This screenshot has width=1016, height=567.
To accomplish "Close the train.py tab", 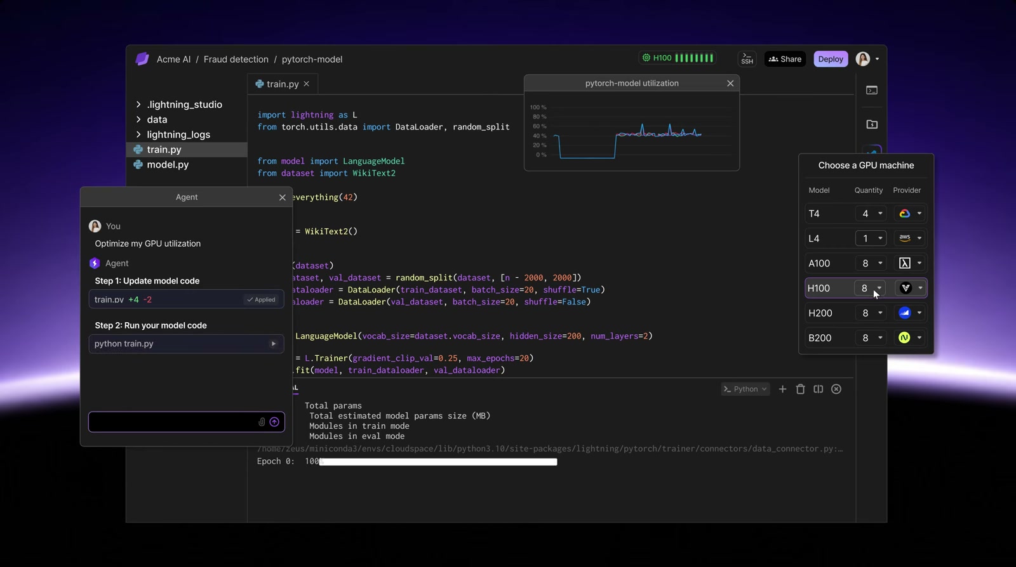I will pos(307,84).
